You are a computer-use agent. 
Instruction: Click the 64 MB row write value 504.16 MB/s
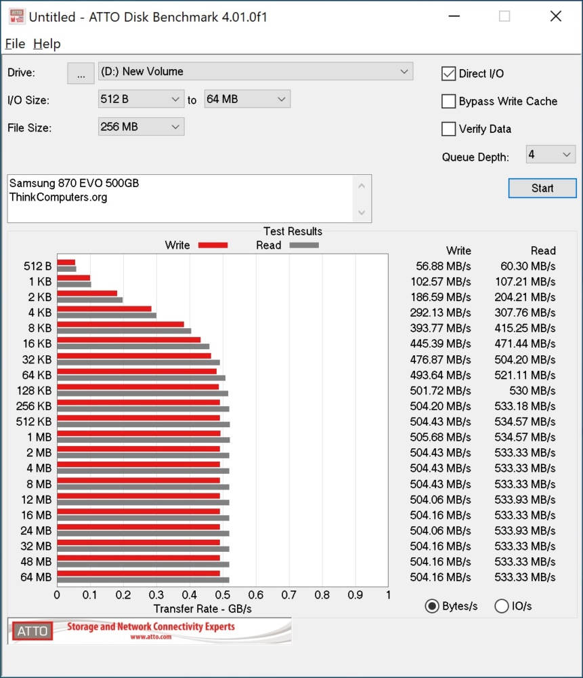click(x=441, y=577)
